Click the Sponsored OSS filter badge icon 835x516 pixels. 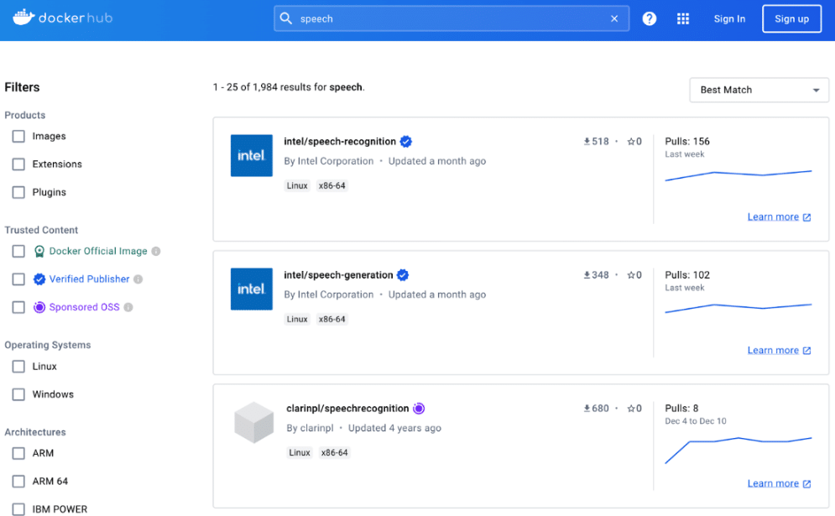pyautogui.click(x=39, y=307)
